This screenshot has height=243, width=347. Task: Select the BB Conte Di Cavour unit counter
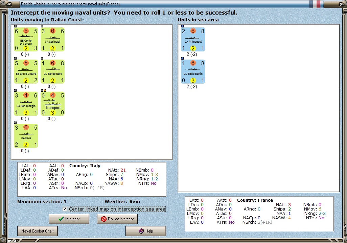coord(26,40)
